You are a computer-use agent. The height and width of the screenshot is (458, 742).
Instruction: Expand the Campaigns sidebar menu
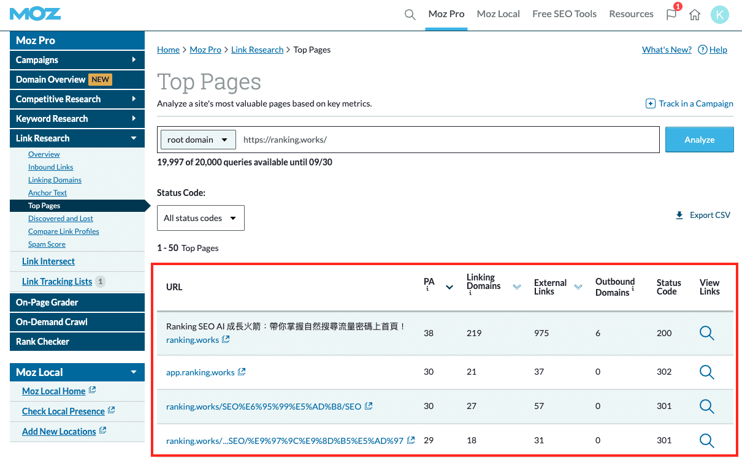tap(77, 60)
